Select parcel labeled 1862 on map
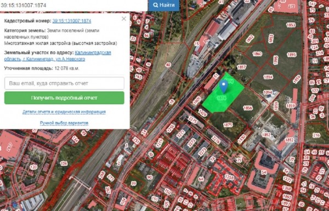This screenshot has width=329, height=211. pyautogui.click(x=249, y=38)
